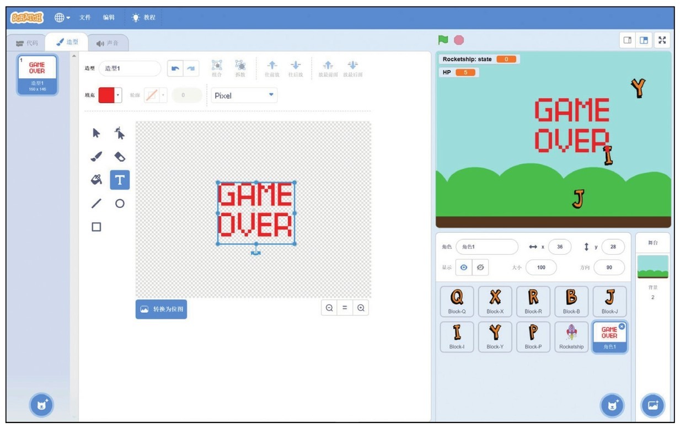The image size is (680, 428).
Task: Add a new backdrop to the stage
Action: coord(653,405)
